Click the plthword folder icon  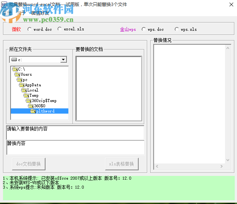click(33, 111)
